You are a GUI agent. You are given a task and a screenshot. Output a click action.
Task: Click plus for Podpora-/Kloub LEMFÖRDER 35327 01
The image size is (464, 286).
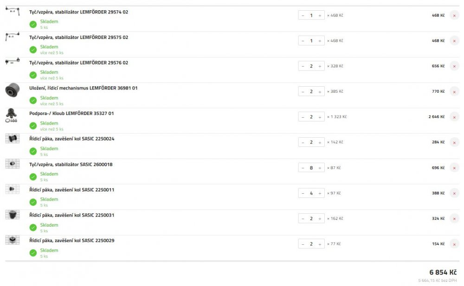click(x=320, y=117)
